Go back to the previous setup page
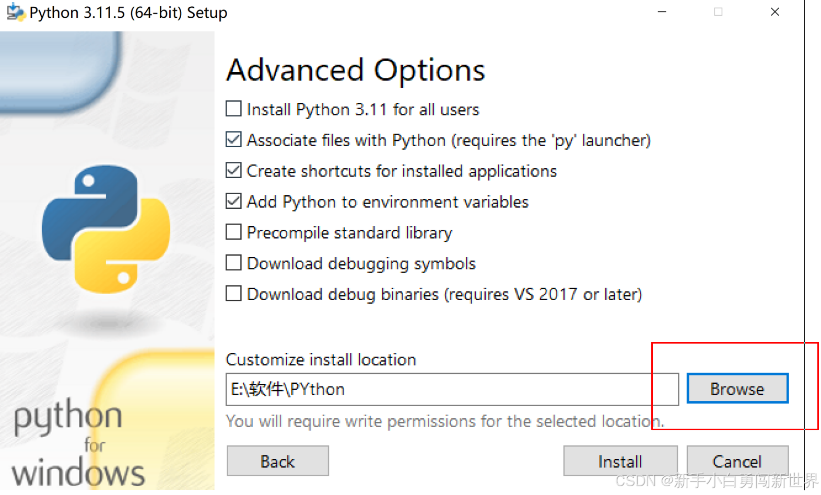821x495 pixels. [x=277, y=461]
